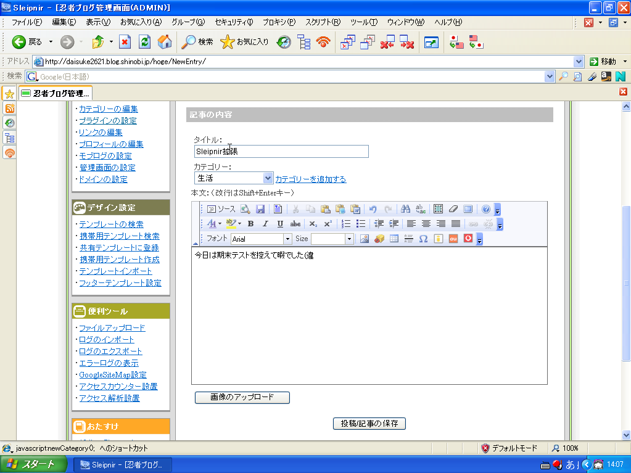Open the editor Templates icon
The height and width of the screenshot is (473, 631).
[x=278, y=208]
